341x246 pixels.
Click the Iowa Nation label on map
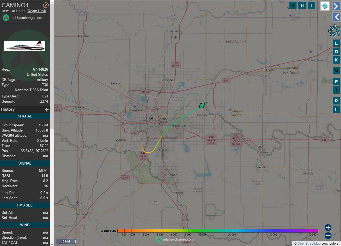(236, 41)
